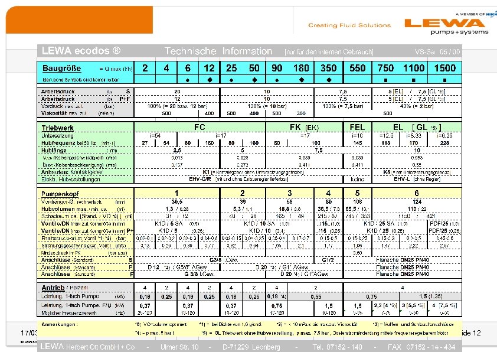
Task: Click the Verdränger diameter value '30,5'
Action: click(x=177, y=201)
